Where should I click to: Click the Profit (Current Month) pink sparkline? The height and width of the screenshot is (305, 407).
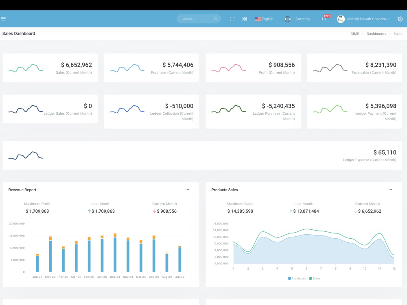coord(228,68)
